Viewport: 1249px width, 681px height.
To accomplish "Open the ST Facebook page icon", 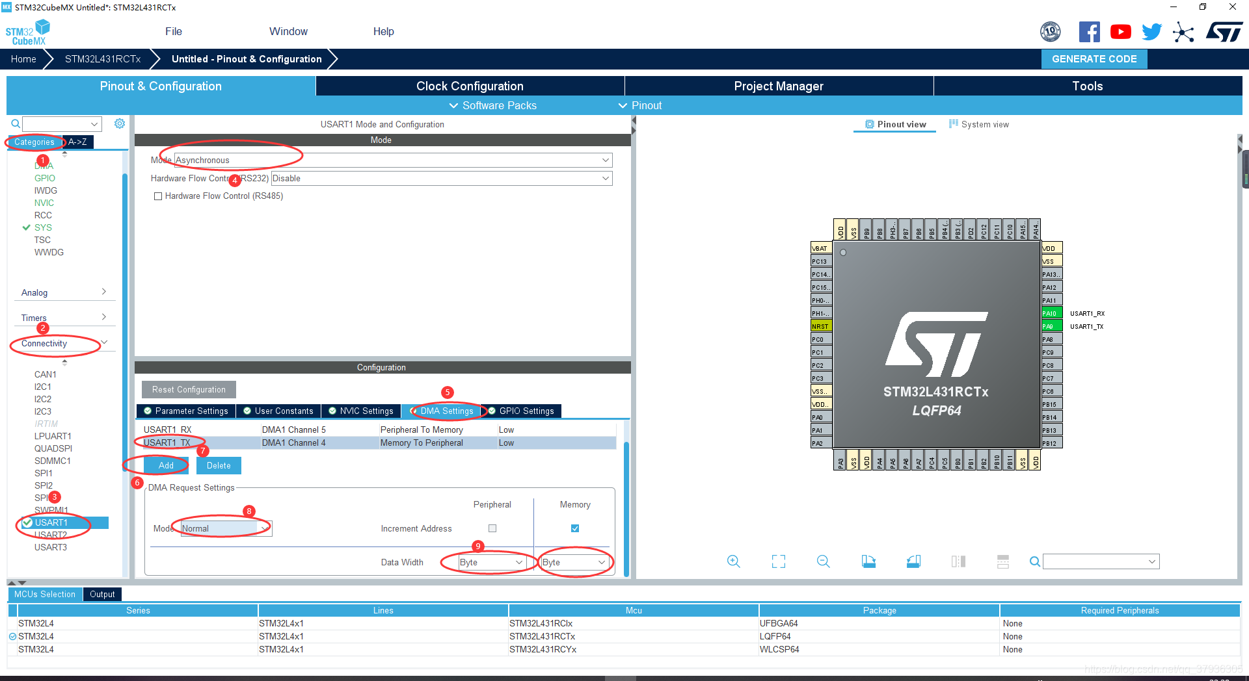I will (1089, 32).
